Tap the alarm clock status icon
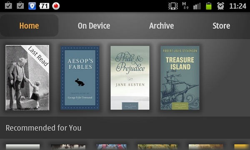Viewport: 250px width, 150px height. click(221, 6)
